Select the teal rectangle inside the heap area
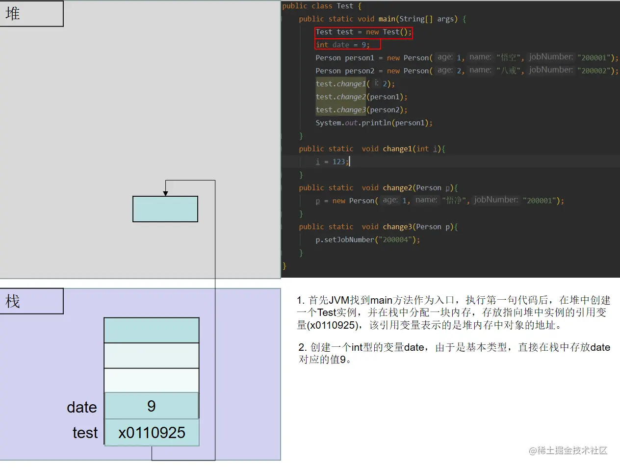The height and width of the screenshot is (468, 620). click(x=165, y=208)
